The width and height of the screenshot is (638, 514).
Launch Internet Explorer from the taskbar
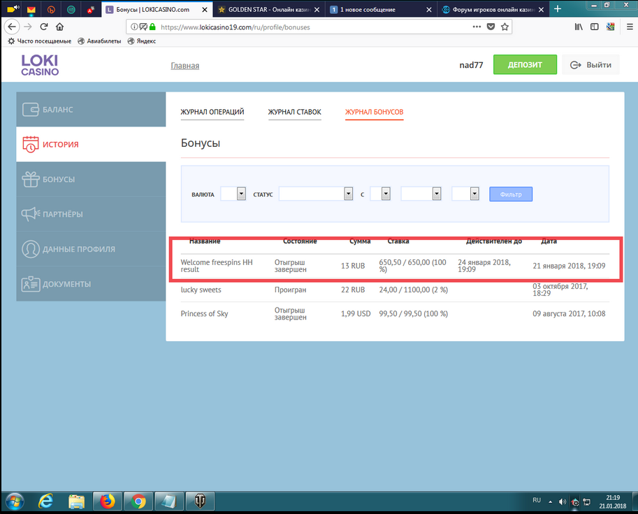click(45, 501)
